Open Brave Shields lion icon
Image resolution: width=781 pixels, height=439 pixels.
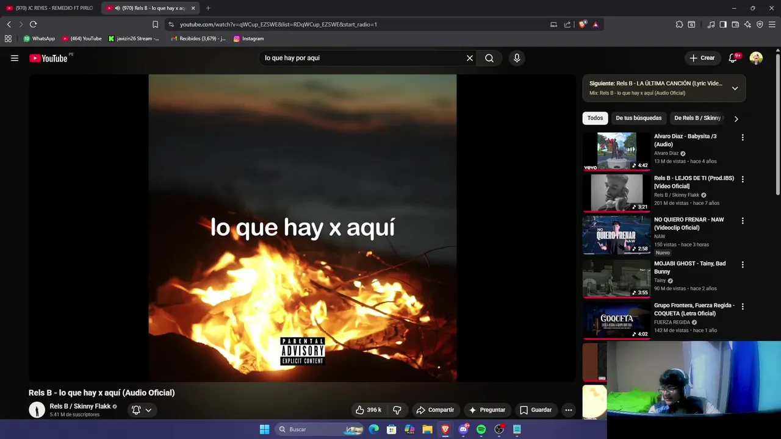coord(583,24)
